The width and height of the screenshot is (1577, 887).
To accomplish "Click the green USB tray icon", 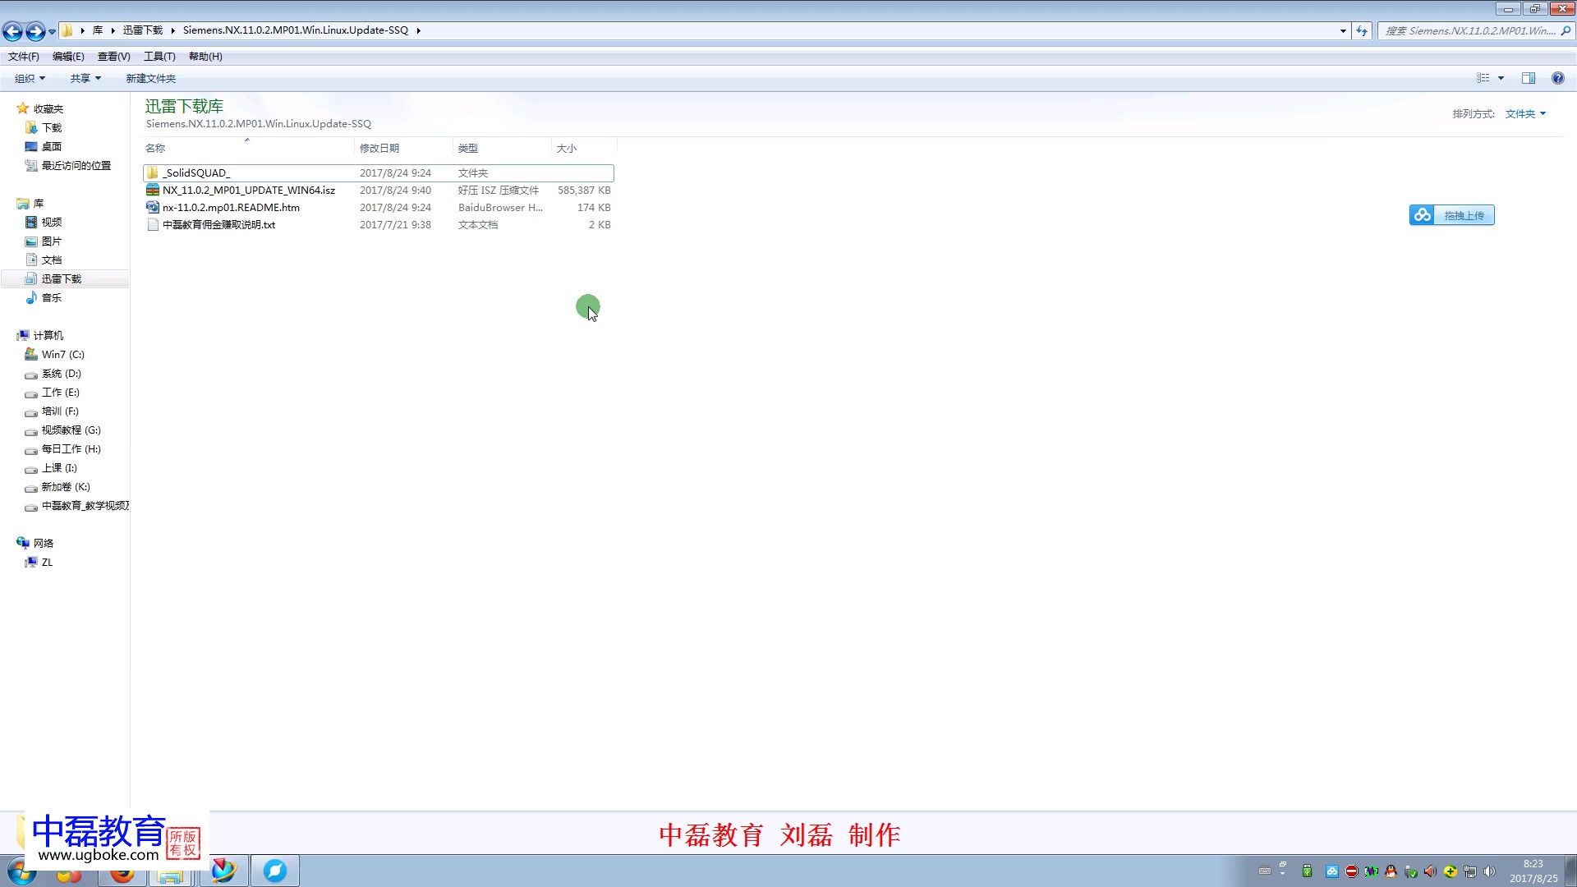I will point(1307,871).
